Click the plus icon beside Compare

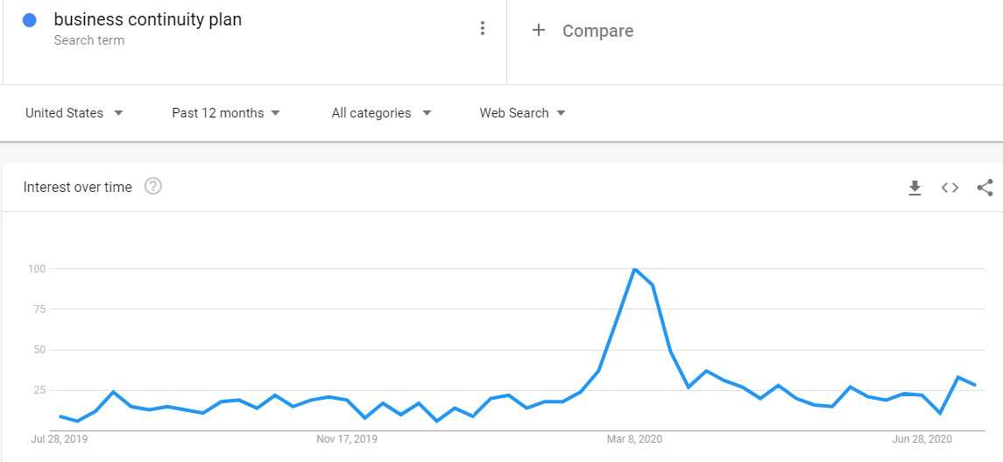tap(539, 31)
